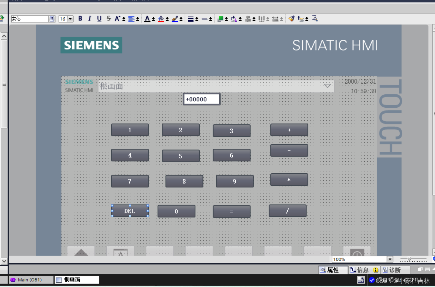The image size is (435, 287).
Task: Select the plus operator button
Action: (289, 130)
